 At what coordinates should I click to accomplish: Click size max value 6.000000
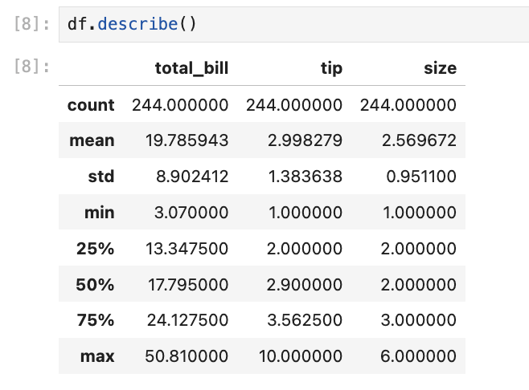(x=418, y=356)
